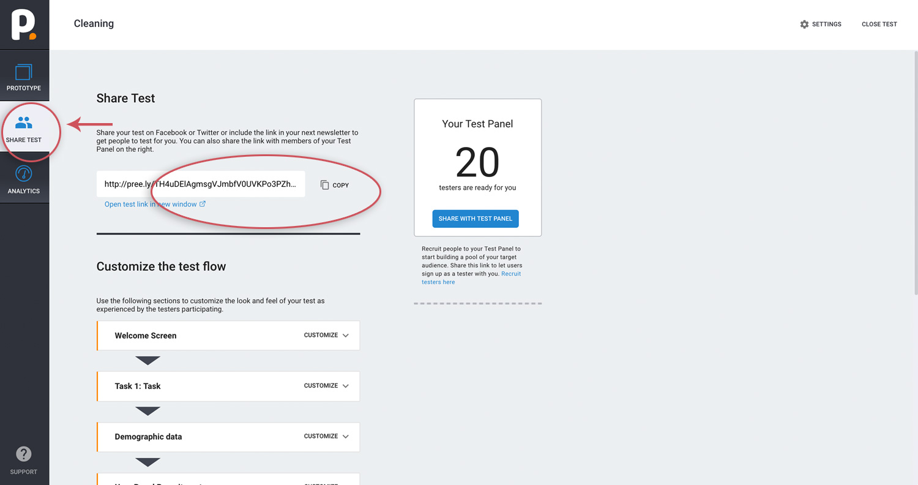Click the COPY text label
This screenshot has width=918, height=485.
tap(341, 185)
